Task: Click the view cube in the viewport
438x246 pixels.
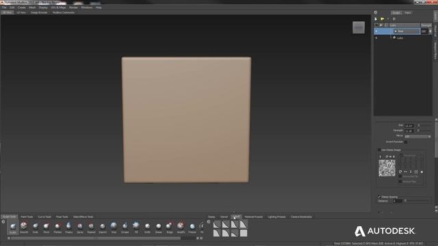Action: (x=359, y=27)
